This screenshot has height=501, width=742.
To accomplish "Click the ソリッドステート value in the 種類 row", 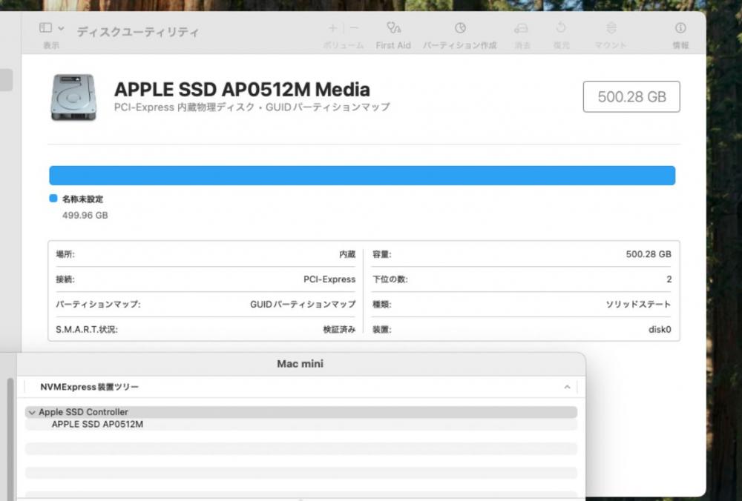I will click(x=638, y=305).
